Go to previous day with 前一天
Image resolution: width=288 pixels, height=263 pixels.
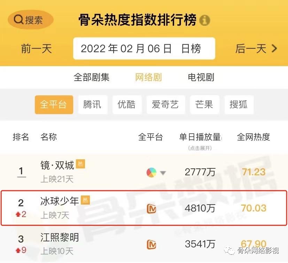[36, 49]
